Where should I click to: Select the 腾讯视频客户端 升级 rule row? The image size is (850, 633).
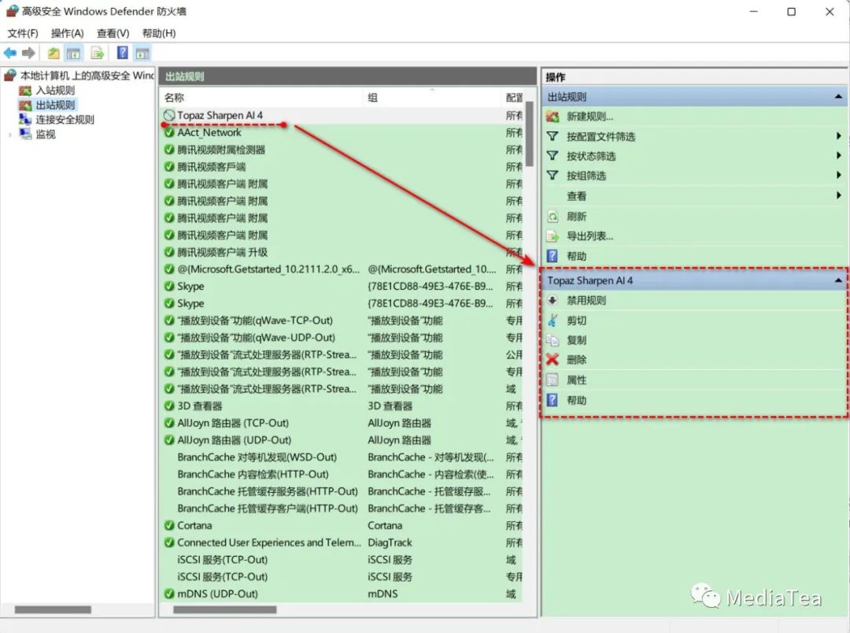[342, 252]
